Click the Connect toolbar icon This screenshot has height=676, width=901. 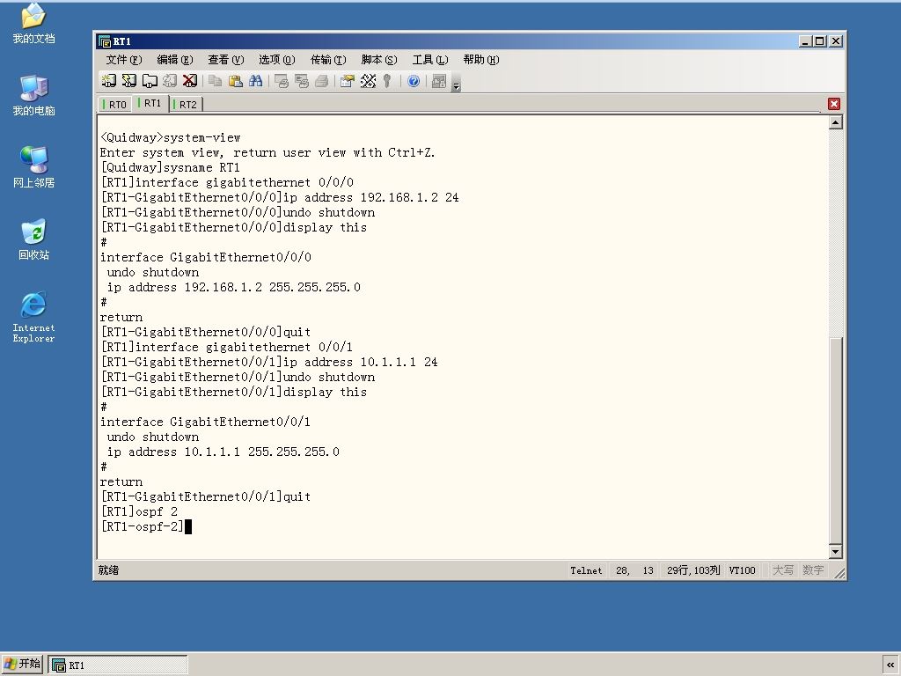[x=108, y=81]
